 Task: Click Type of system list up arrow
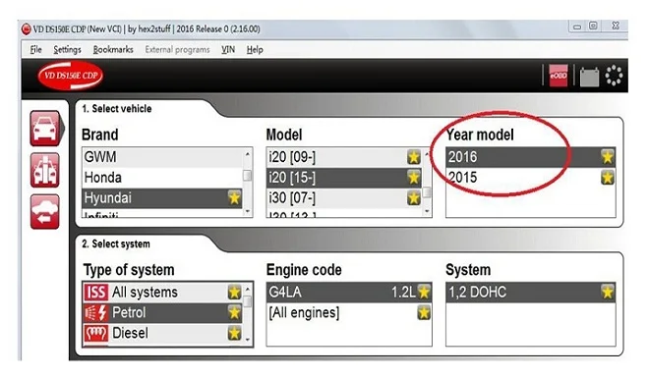click(248, 289)
